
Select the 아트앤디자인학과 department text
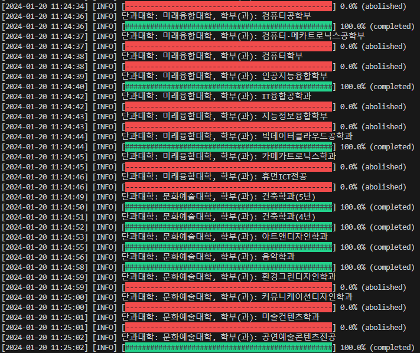point(295,237)
